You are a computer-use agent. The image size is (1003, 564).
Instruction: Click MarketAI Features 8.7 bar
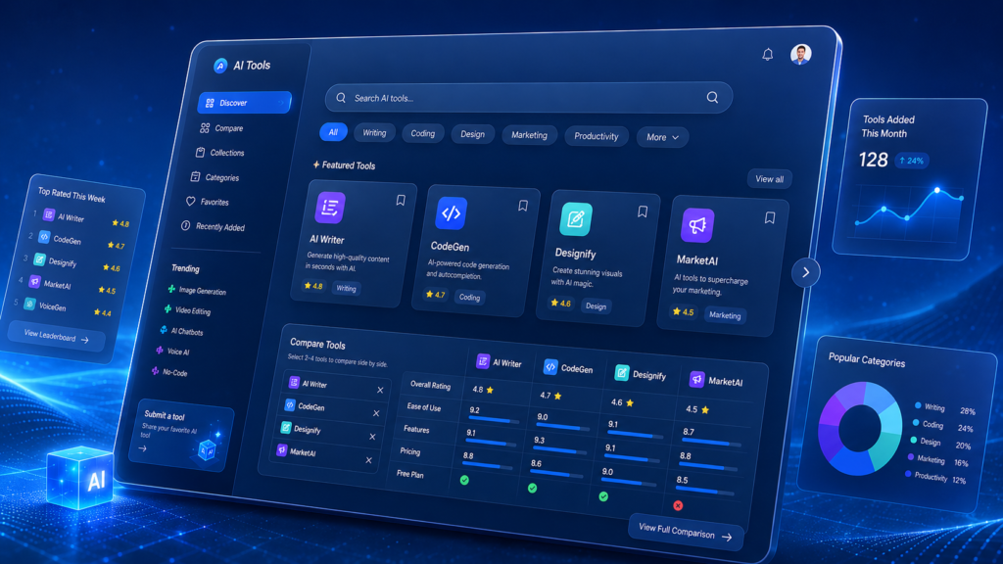click(x=712, y=443)
